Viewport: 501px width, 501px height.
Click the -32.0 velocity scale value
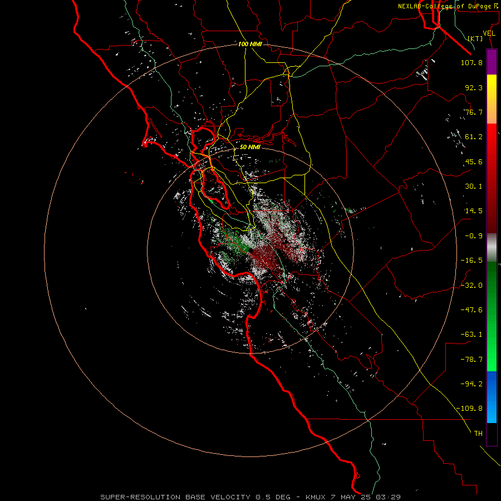pos(471,286)
